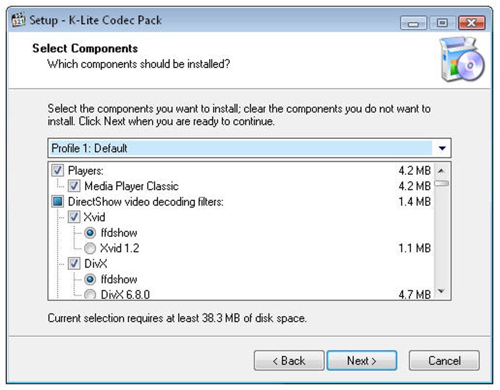Viewport: 500px width, 390px height.
Task: Select ffdshow radio under Xvid
Action: coord(90,233)
